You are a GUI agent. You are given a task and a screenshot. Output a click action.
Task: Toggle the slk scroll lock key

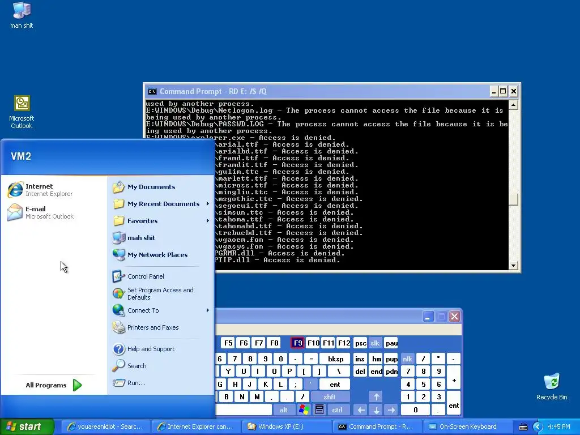pos(375,343)
